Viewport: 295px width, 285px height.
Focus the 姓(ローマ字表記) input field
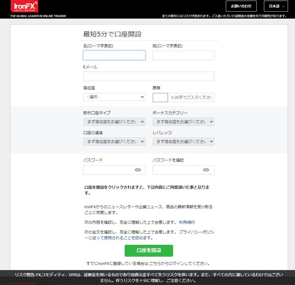point(183,55)
